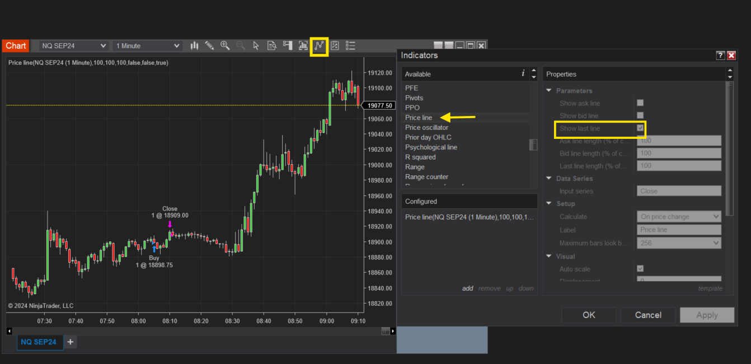Close the Indicators dialog with red X
The width and height of the screenshot is (751, 364).
coord(731,55)
